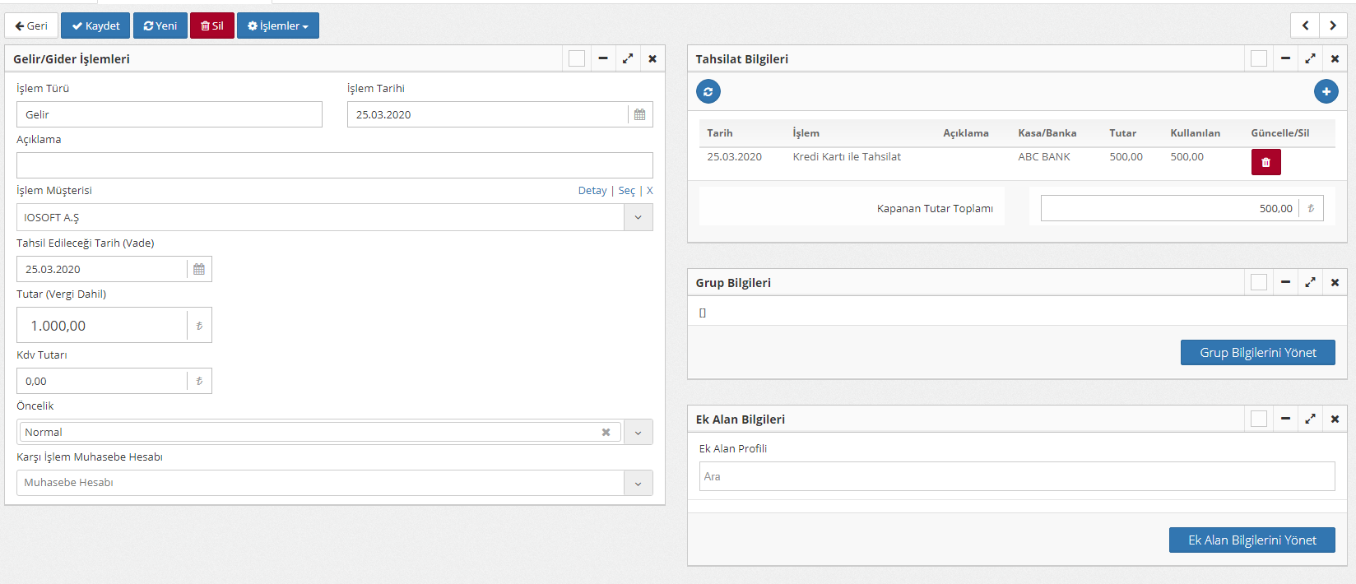The image size is (1356, 584).
Task: Click the Kaydet button
Action: click(95, 25)
